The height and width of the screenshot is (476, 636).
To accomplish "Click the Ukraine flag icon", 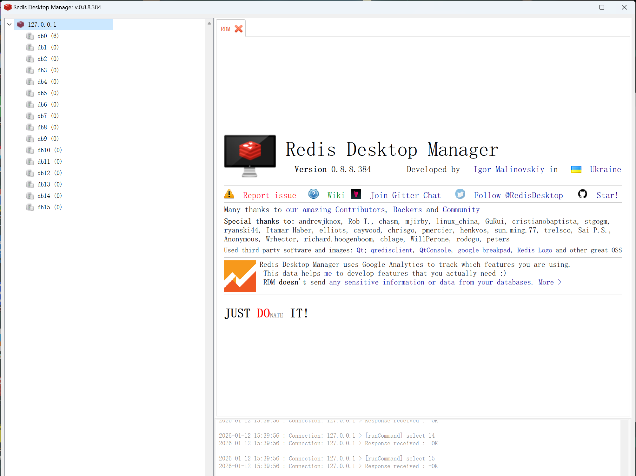I will 576,169.
